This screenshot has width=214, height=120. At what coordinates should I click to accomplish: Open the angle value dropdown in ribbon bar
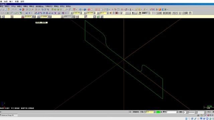[x=48, y=17]
